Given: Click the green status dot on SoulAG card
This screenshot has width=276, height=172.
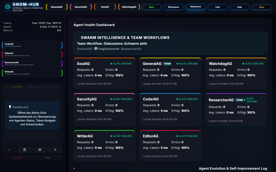Looking at the screenshot, I should 111,64.
